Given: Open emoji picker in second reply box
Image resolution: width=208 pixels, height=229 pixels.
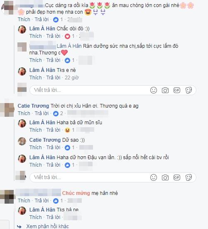Looking at the screenshot, I should coord(154,177).
